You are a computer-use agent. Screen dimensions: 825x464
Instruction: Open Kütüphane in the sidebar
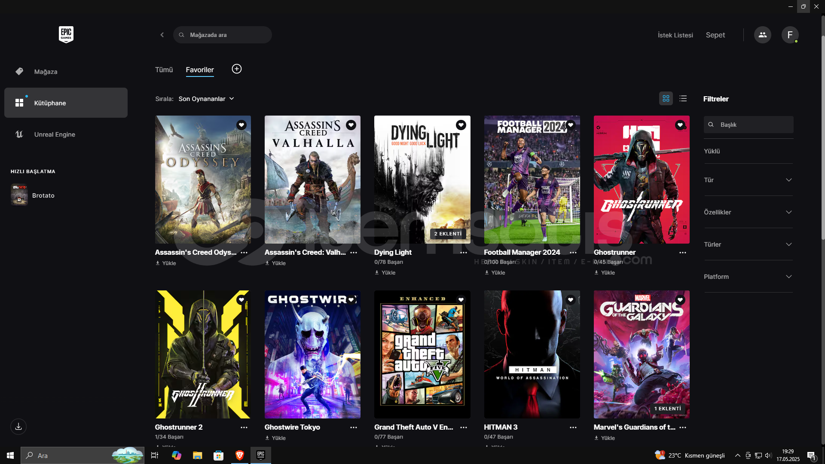point(66,103)
